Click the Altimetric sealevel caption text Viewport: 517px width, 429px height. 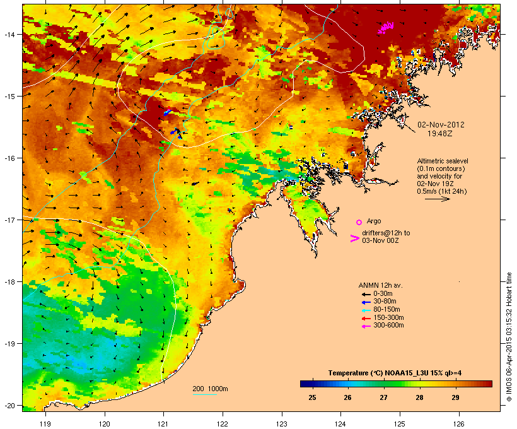[442, 176]
